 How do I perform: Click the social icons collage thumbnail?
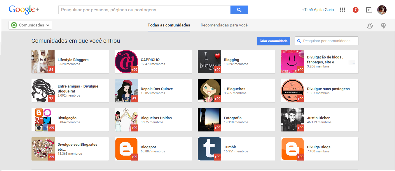(43, 120)
